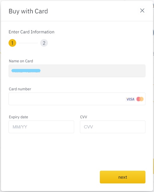The width and height of the screenshot is (154, 192).
Task: Click the yellow next button
Action: (123, 177)
